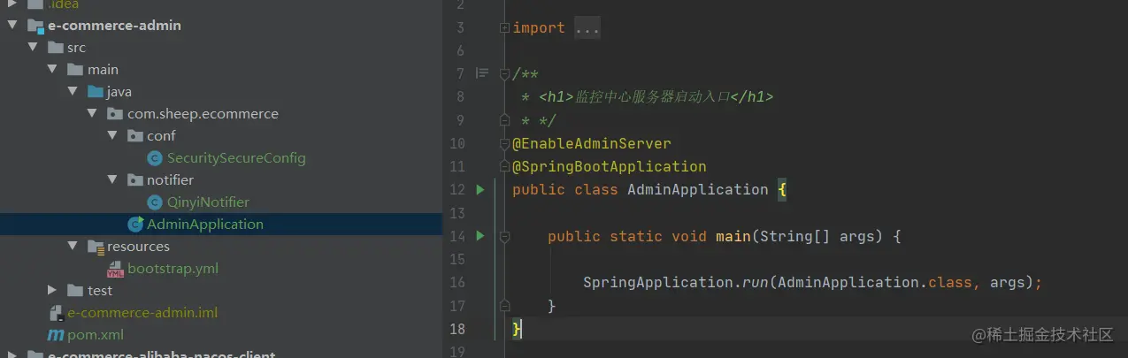
Task: Select QinyiNotifier in the project tree
Action: pos(208,202)
